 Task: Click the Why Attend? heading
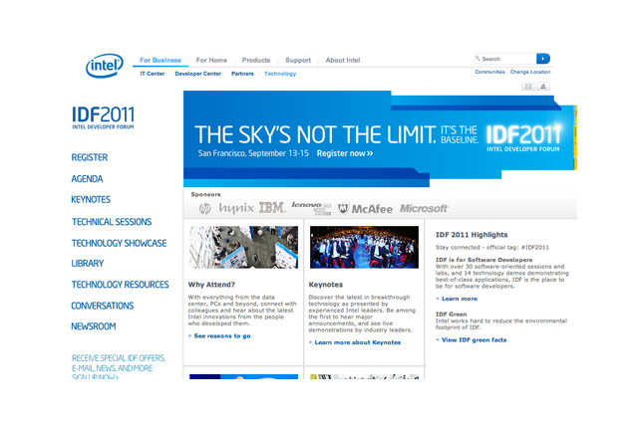coord(211,285)
